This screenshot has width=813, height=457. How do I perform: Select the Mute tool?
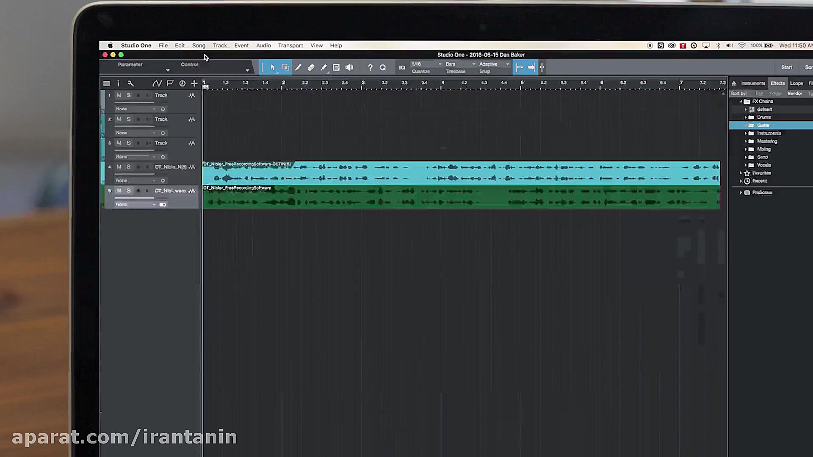pos(336,68)
